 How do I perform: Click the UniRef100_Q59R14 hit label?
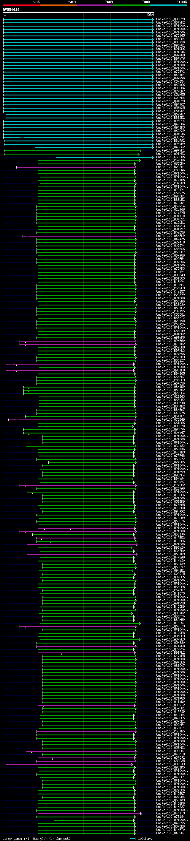coord(170,206)
